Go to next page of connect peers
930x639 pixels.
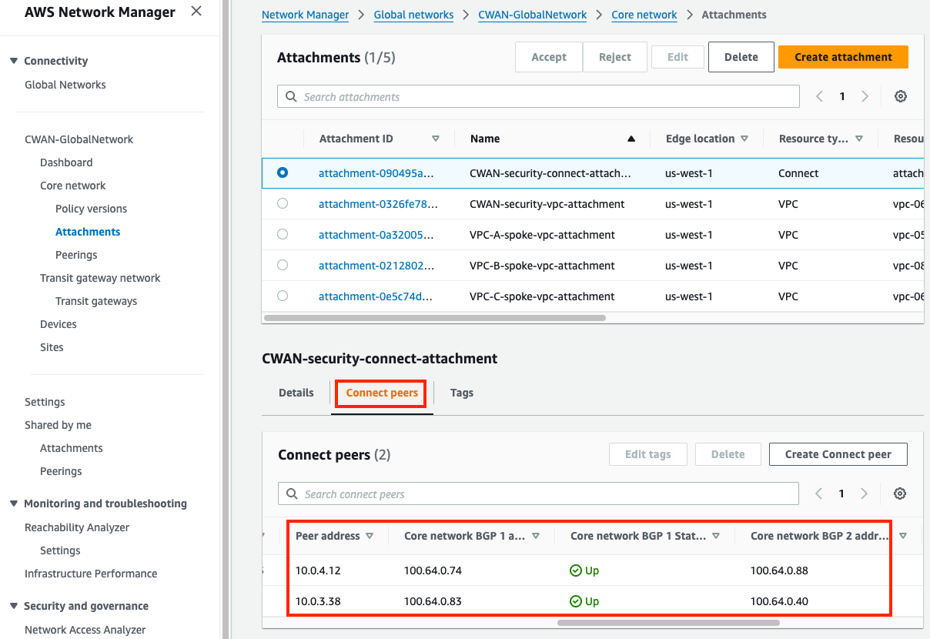pos(865,493)
